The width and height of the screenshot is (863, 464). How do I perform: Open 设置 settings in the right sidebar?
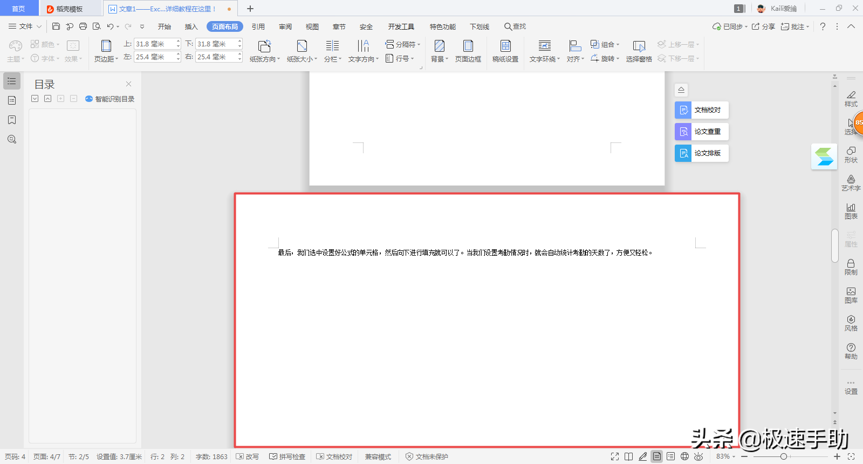point(851,387)
